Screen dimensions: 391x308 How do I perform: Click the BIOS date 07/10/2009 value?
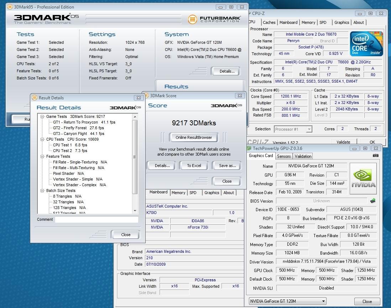[x=194, y=264]
